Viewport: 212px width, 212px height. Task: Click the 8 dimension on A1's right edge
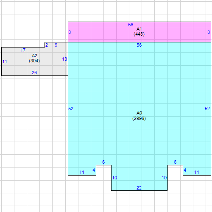[209, 32]
